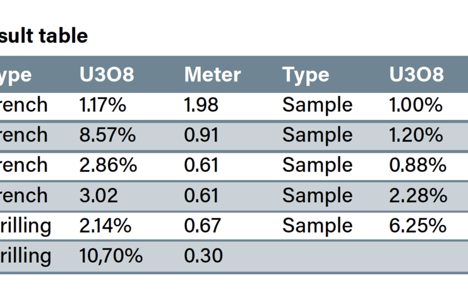Select the 0.91 meter value

point(201,135)
